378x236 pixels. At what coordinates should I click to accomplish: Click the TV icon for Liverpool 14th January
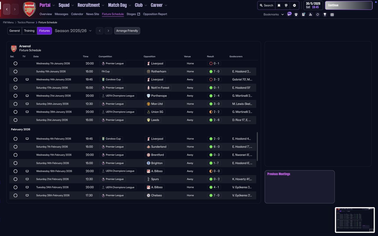(x=27, y=80)
